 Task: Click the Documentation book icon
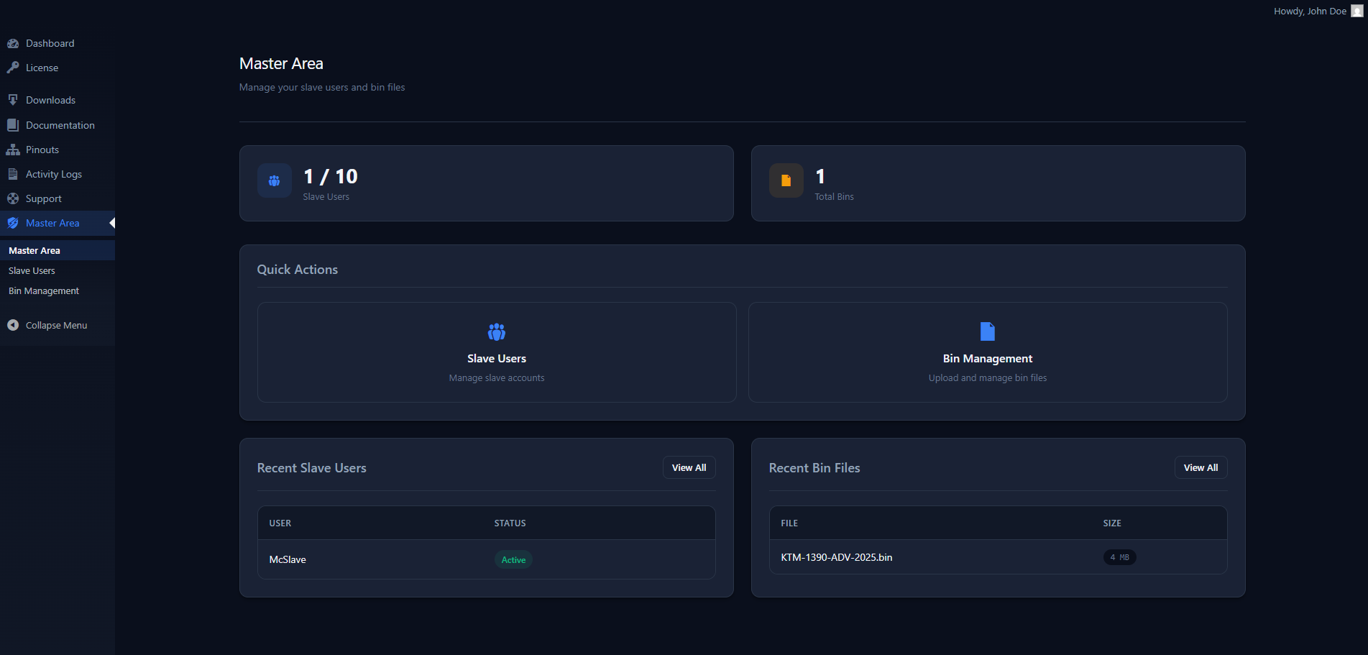(13, 125)
